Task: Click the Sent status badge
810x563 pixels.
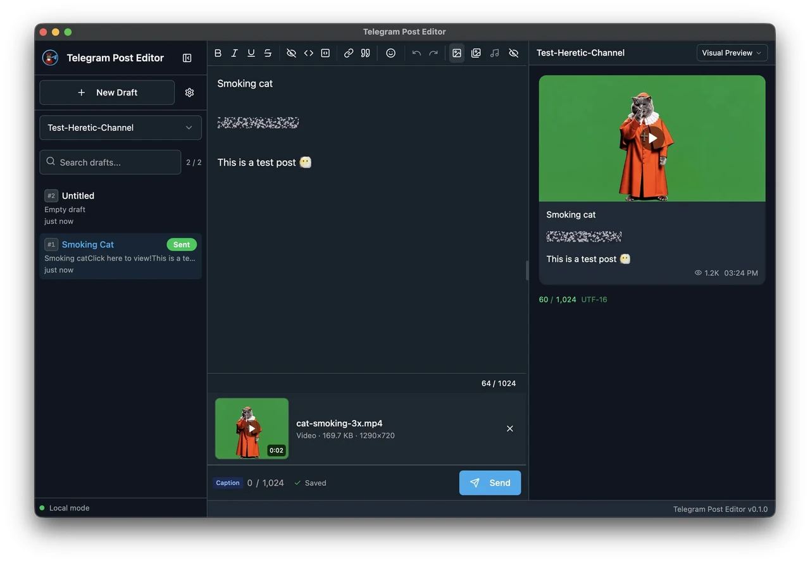Action: tap(182, 245)
